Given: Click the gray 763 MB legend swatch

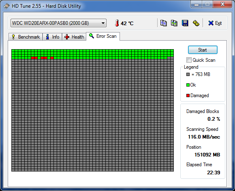Looking at the screenshot, I should [188, 74].
